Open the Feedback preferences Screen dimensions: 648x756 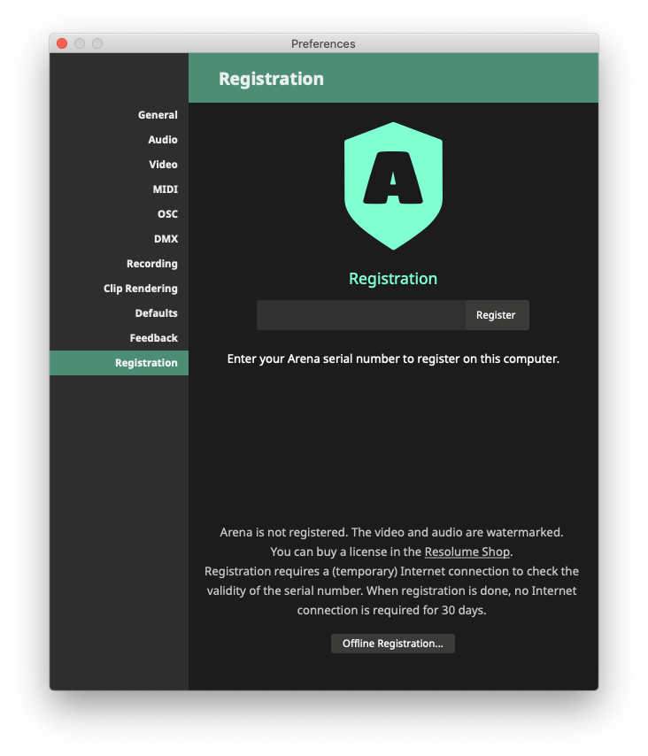[x=153, y=338]
